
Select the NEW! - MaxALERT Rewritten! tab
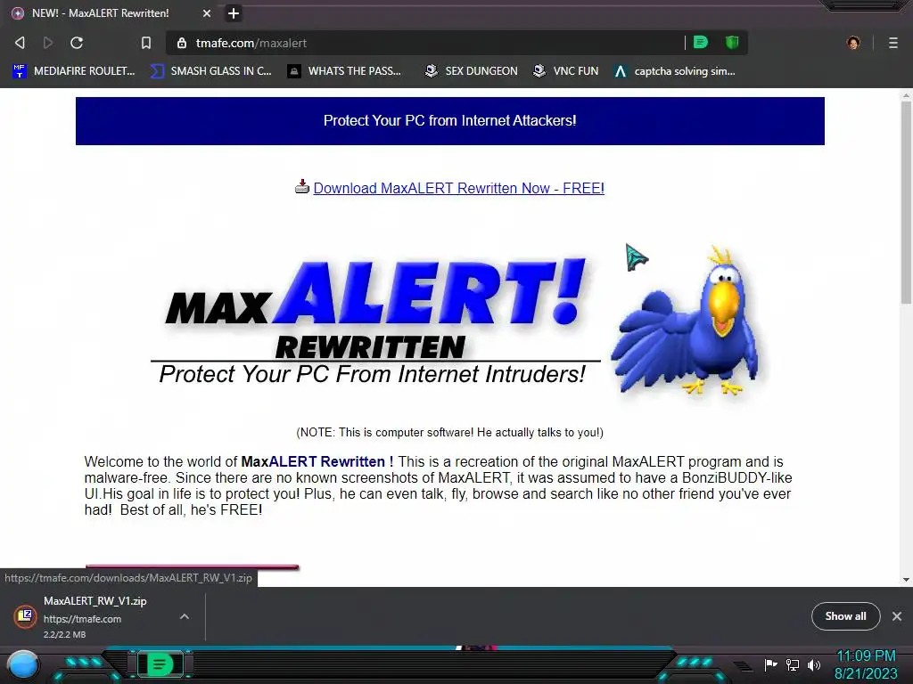111,13
